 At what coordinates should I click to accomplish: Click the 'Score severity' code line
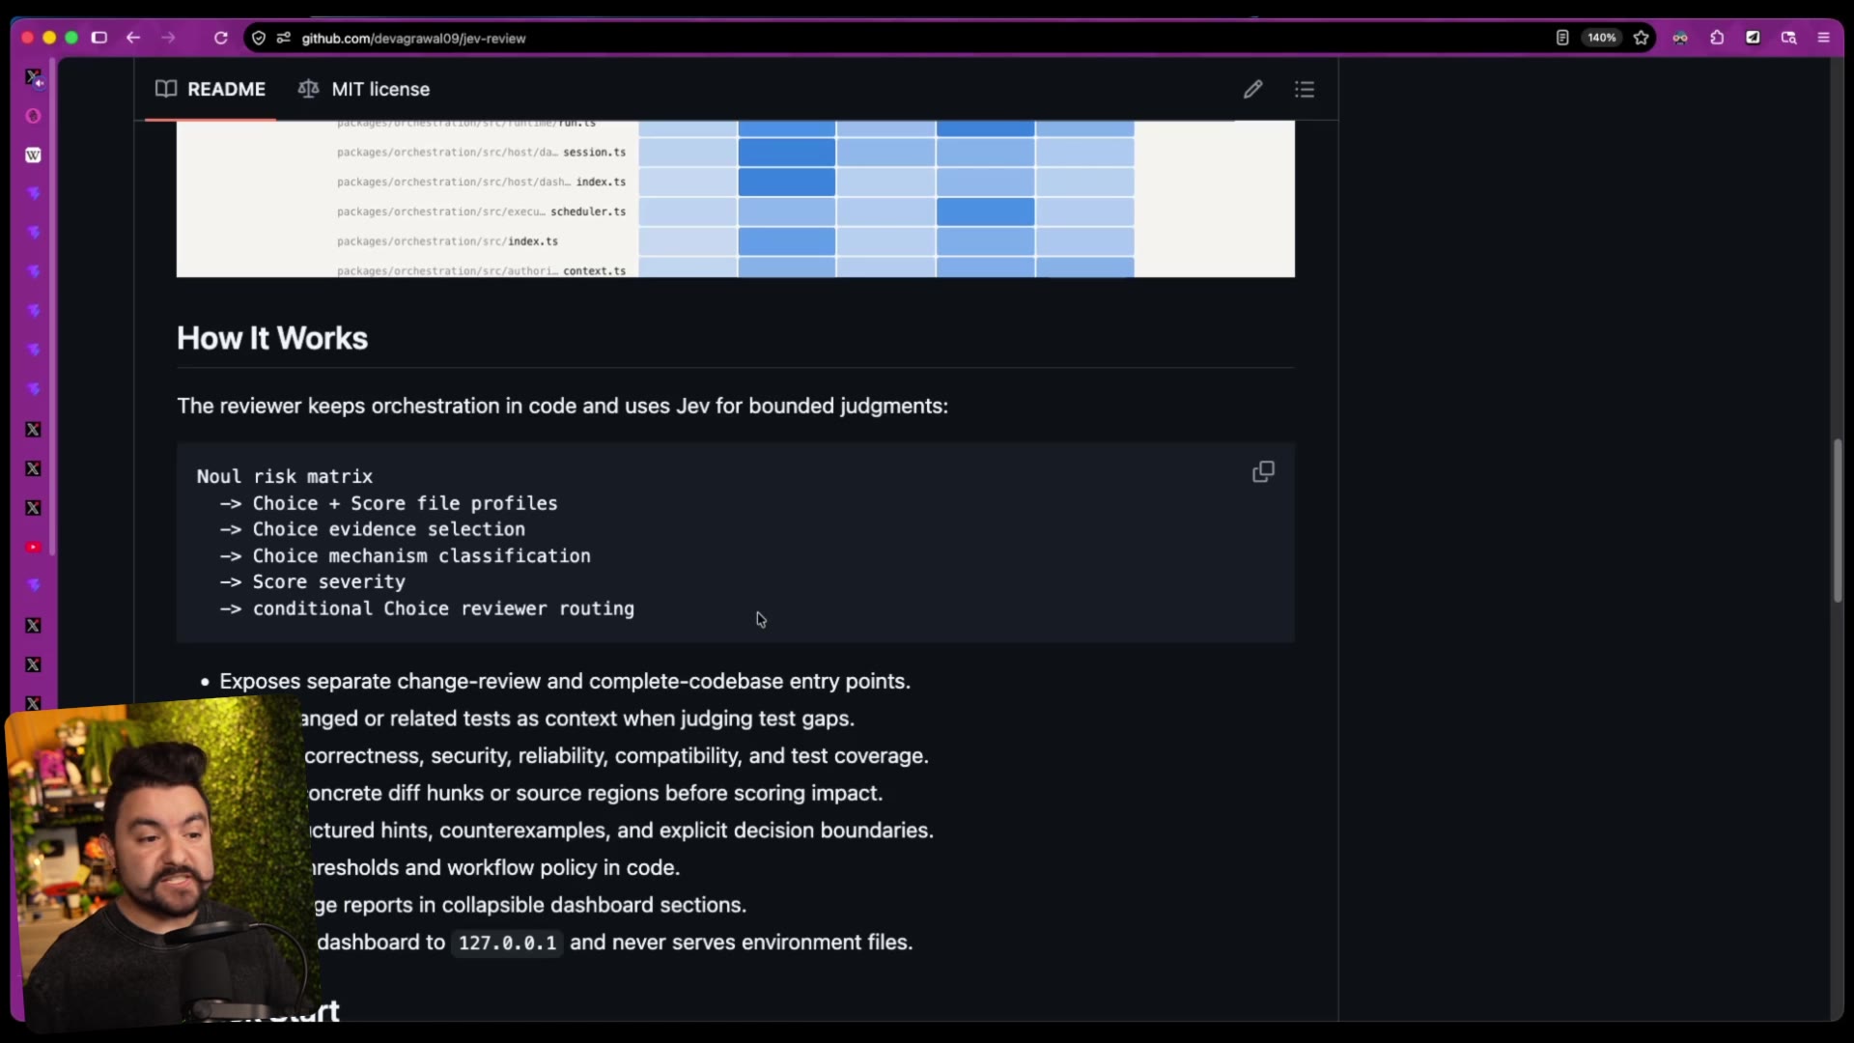[328, 581]
